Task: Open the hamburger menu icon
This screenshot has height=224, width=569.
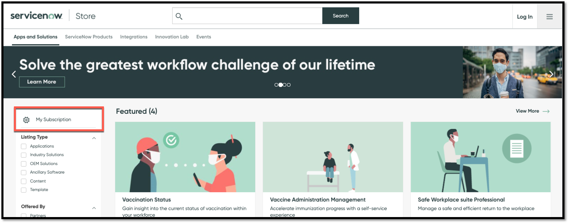Action: (549, 17)
